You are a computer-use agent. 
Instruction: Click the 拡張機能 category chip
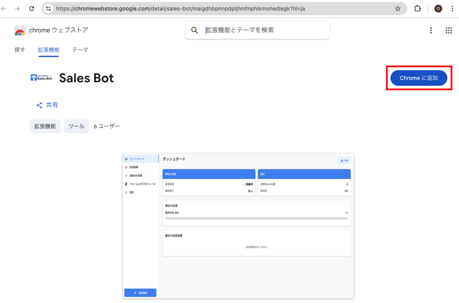click(x=45, y=126)
